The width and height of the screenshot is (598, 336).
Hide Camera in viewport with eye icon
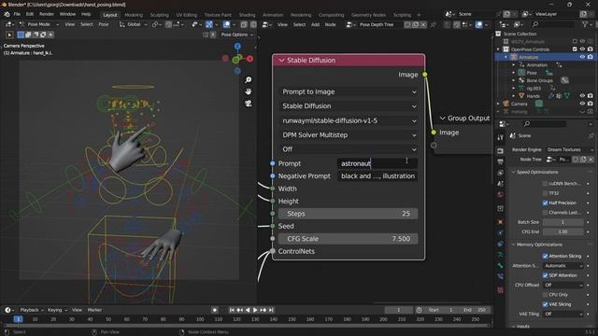(582, 104)
